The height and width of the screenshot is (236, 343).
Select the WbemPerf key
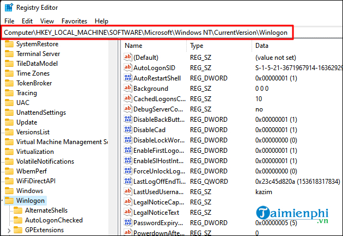pos(32,171)
